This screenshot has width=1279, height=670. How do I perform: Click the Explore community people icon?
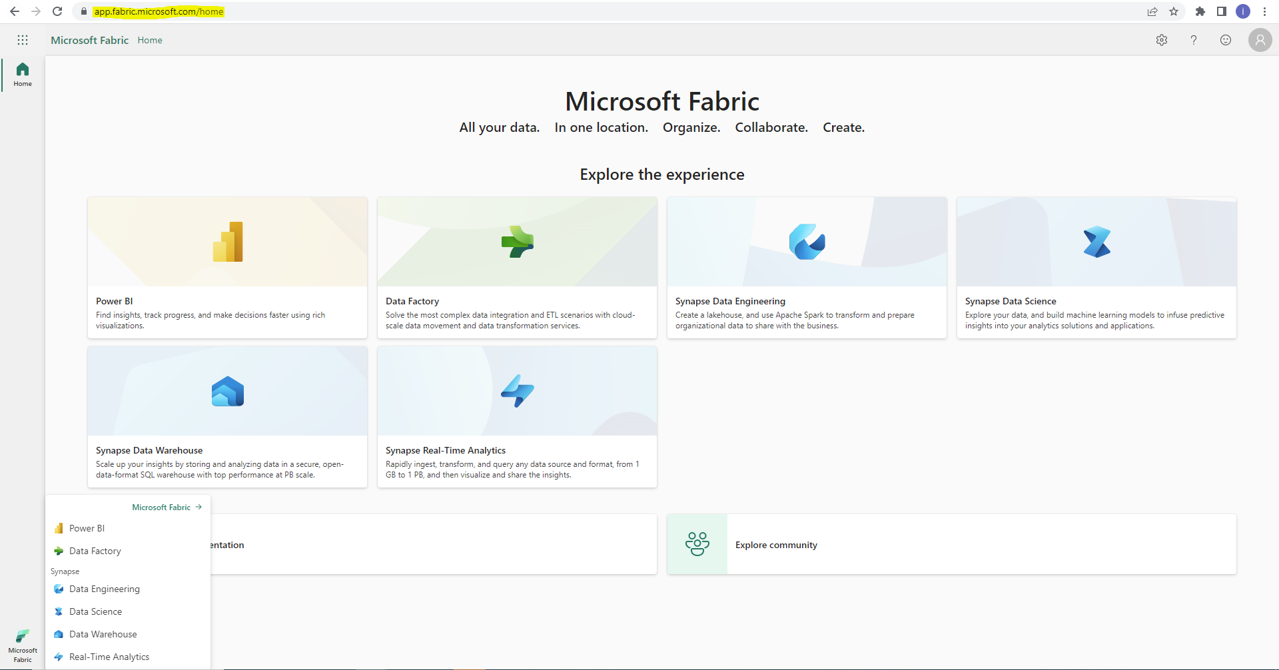(x=697, y=544)
